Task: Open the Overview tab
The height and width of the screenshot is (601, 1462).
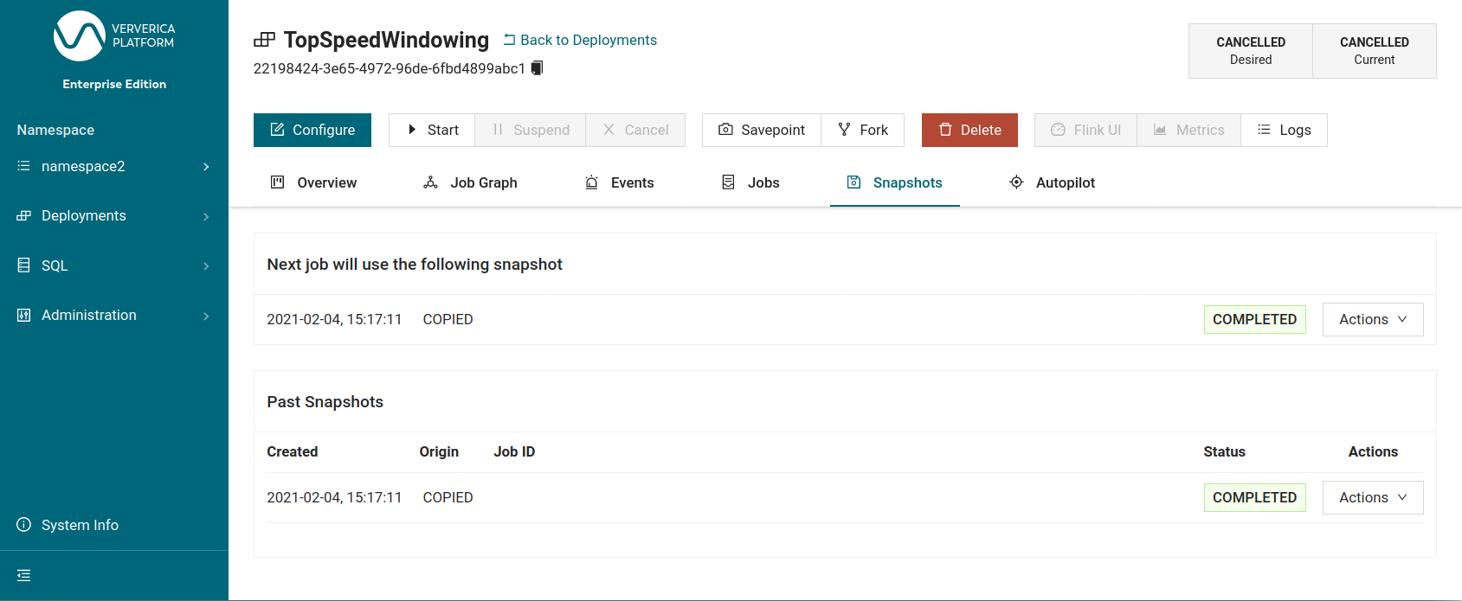Action: point(313,182)
